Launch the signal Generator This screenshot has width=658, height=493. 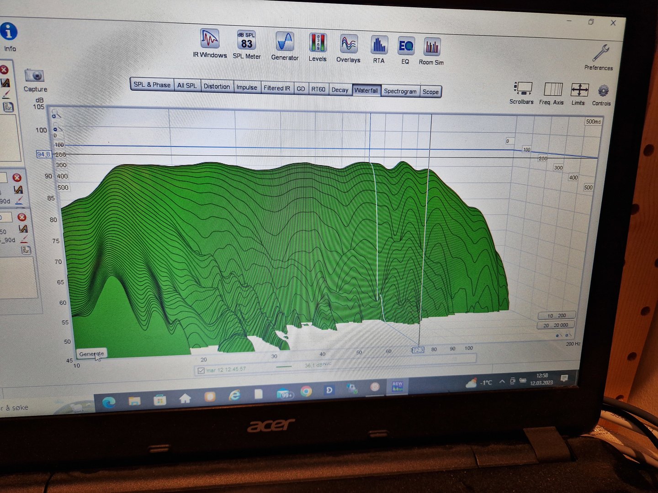285,42
